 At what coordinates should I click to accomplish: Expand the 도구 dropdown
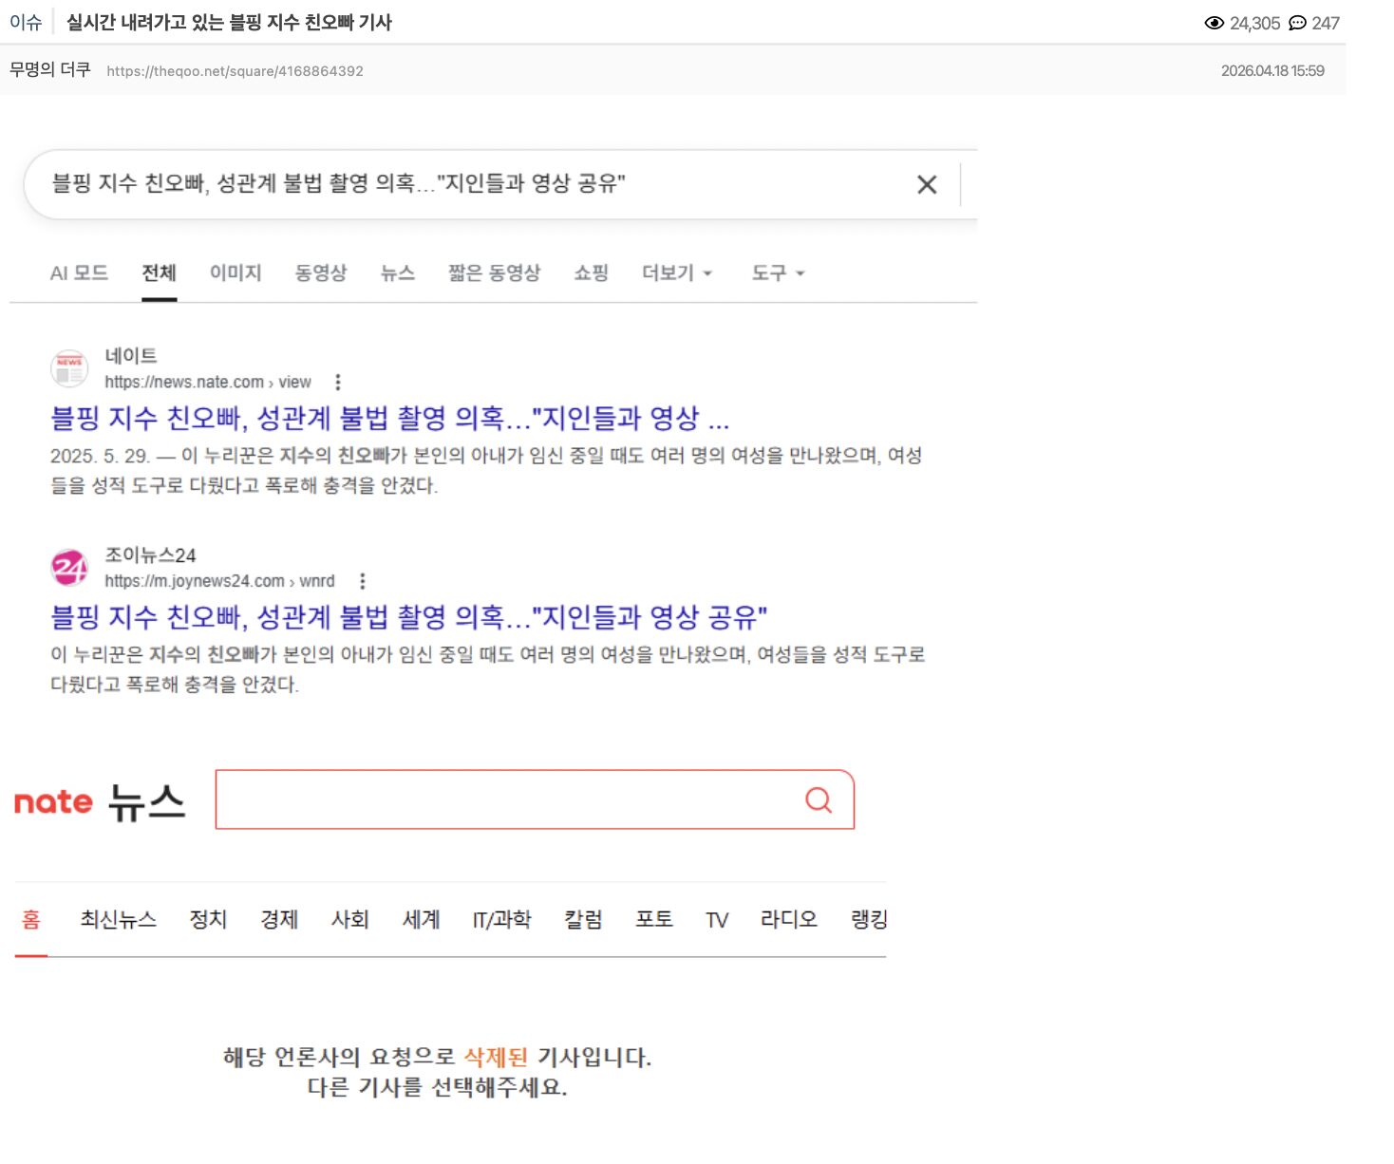click(x=778, y=272)
